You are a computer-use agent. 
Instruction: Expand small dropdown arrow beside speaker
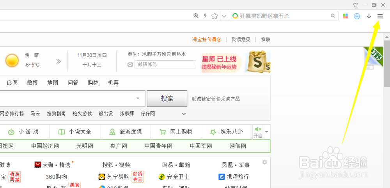(267, 132)
